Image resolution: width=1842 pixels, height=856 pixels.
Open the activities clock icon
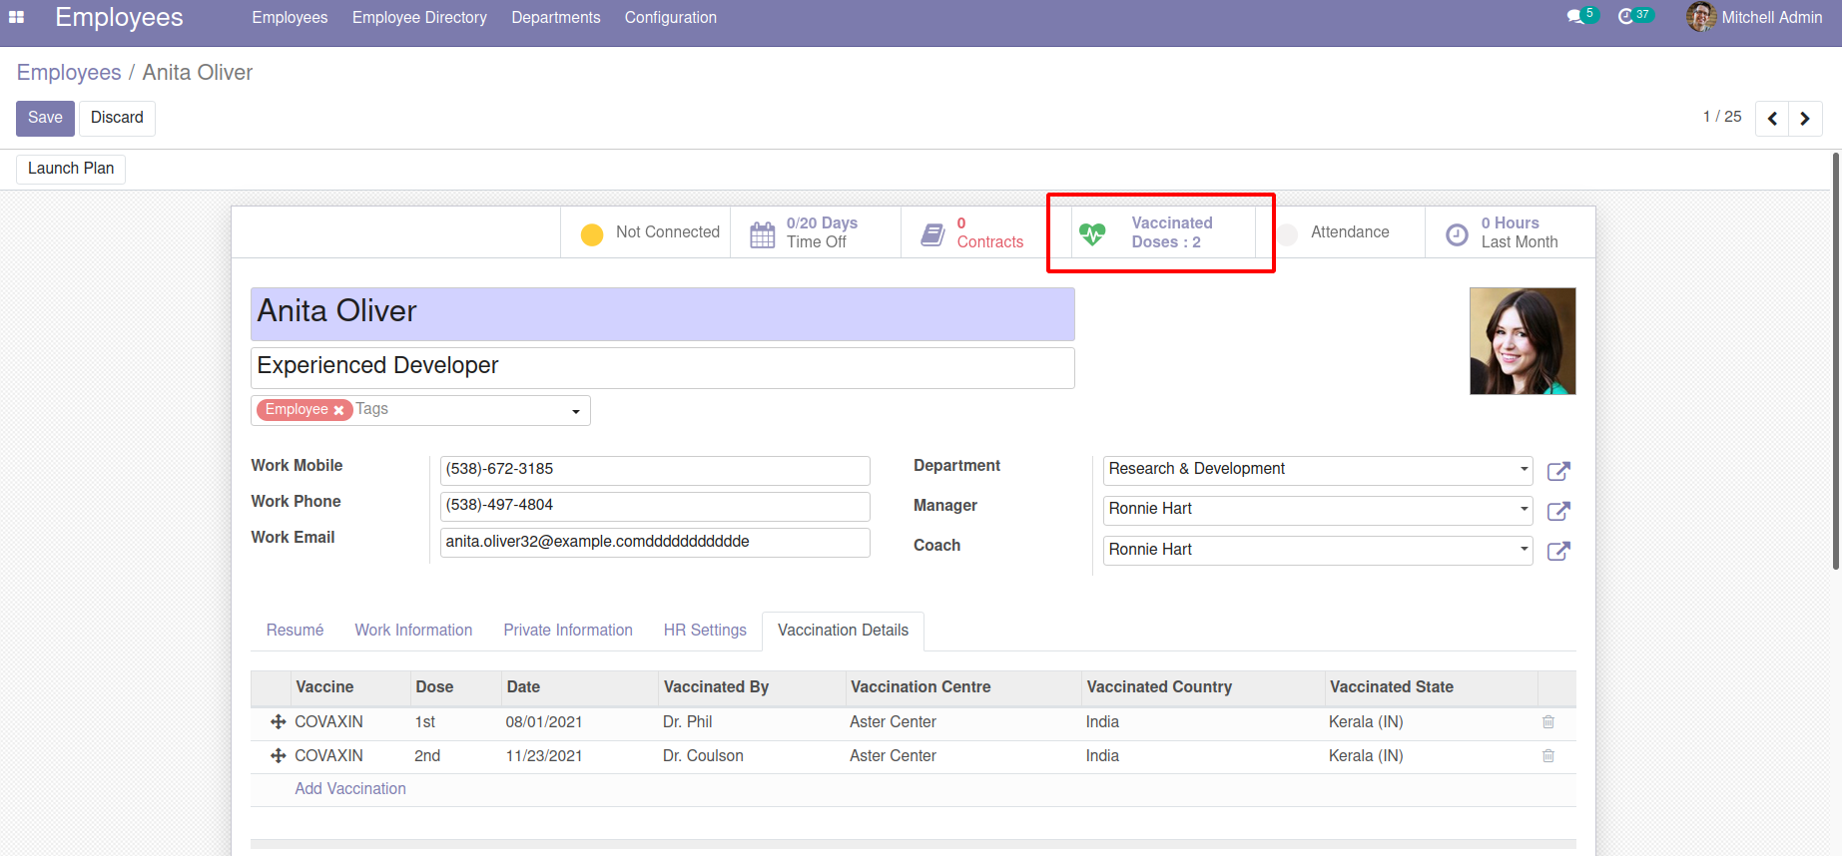point(1625,17)
